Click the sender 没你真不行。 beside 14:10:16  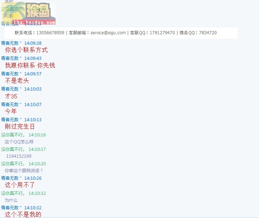(13, 135)
